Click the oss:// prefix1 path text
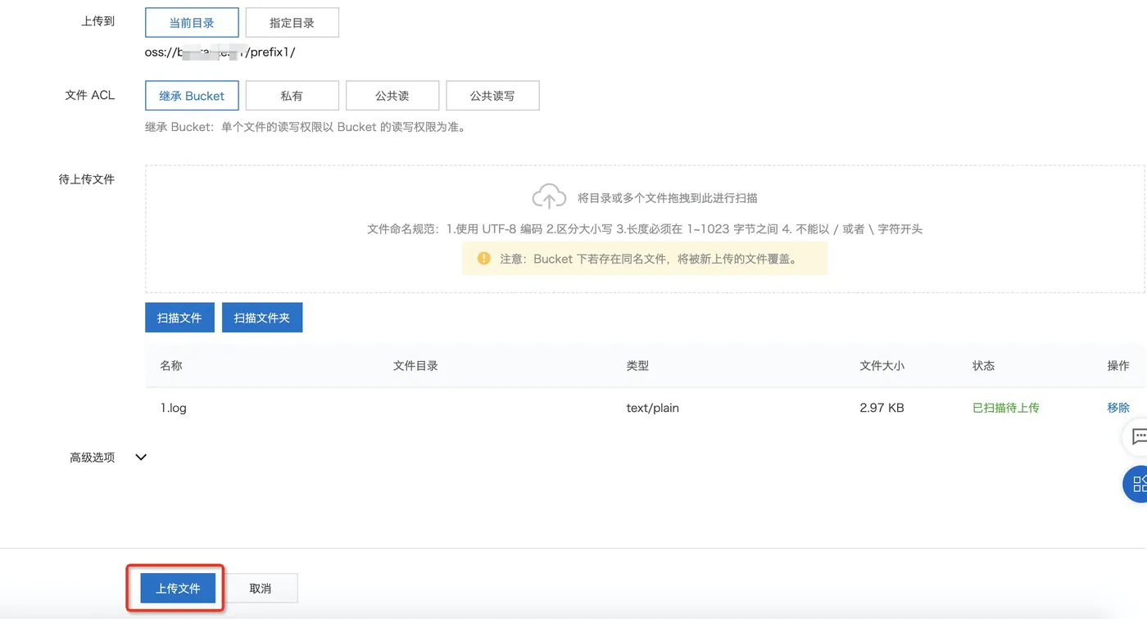This screenshot has width=1147, height=619. point(220,52)
